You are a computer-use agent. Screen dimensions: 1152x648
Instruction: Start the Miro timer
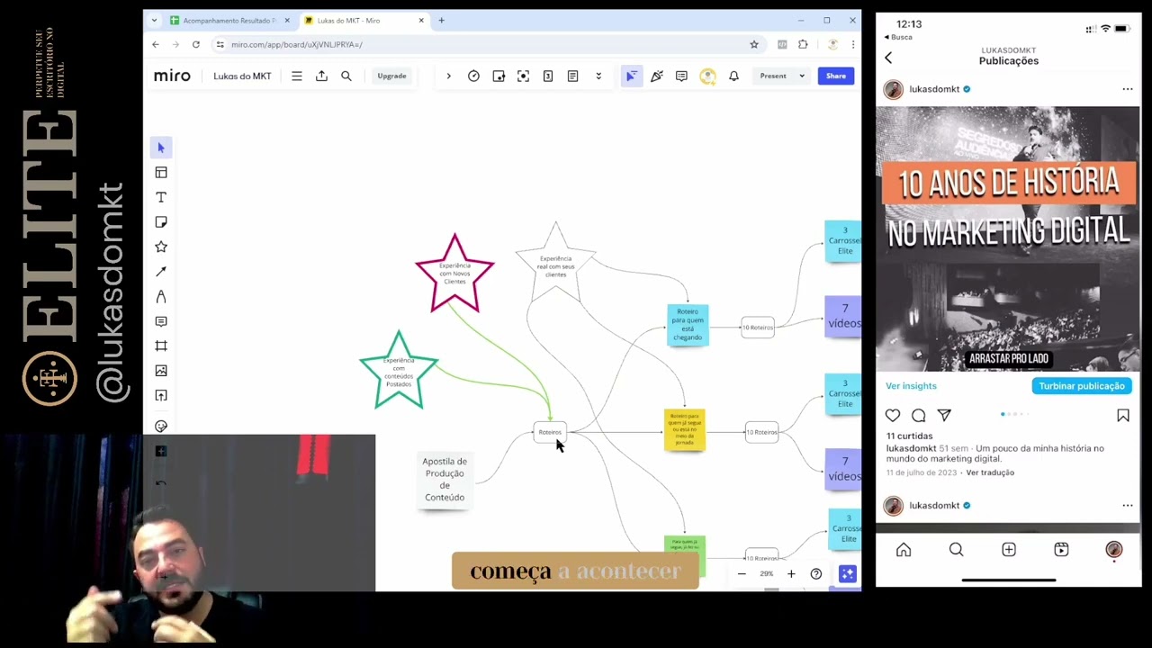(x=473, y=76)
